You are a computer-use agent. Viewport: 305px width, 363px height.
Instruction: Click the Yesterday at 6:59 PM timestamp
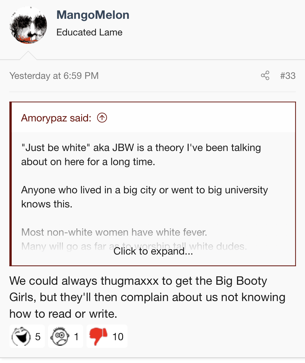(x=54, y=76)
